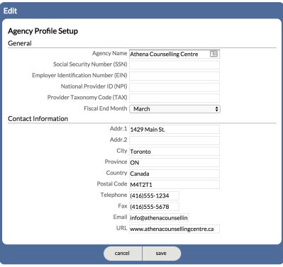Click the Agency Name label
This screenshot has width=283, height=267.
[x=110, y=53]
